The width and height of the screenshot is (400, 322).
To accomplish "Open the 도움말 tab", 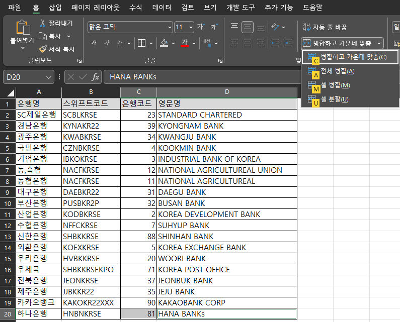I will coord(312,8).
